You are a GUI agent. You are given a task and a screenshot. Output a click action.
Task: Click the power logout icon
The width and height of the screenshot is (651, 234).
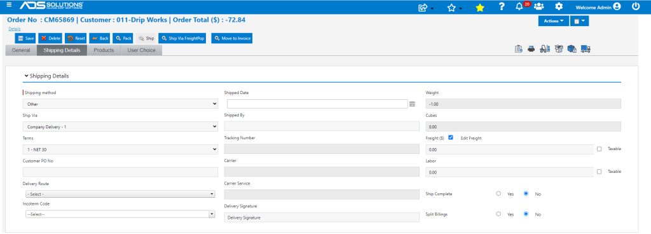tap(636, 6)
